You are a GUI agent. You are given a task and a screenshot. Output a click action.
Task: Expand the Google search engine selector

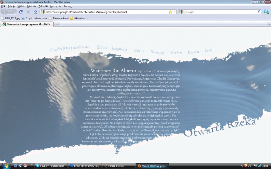coord(182,12)
